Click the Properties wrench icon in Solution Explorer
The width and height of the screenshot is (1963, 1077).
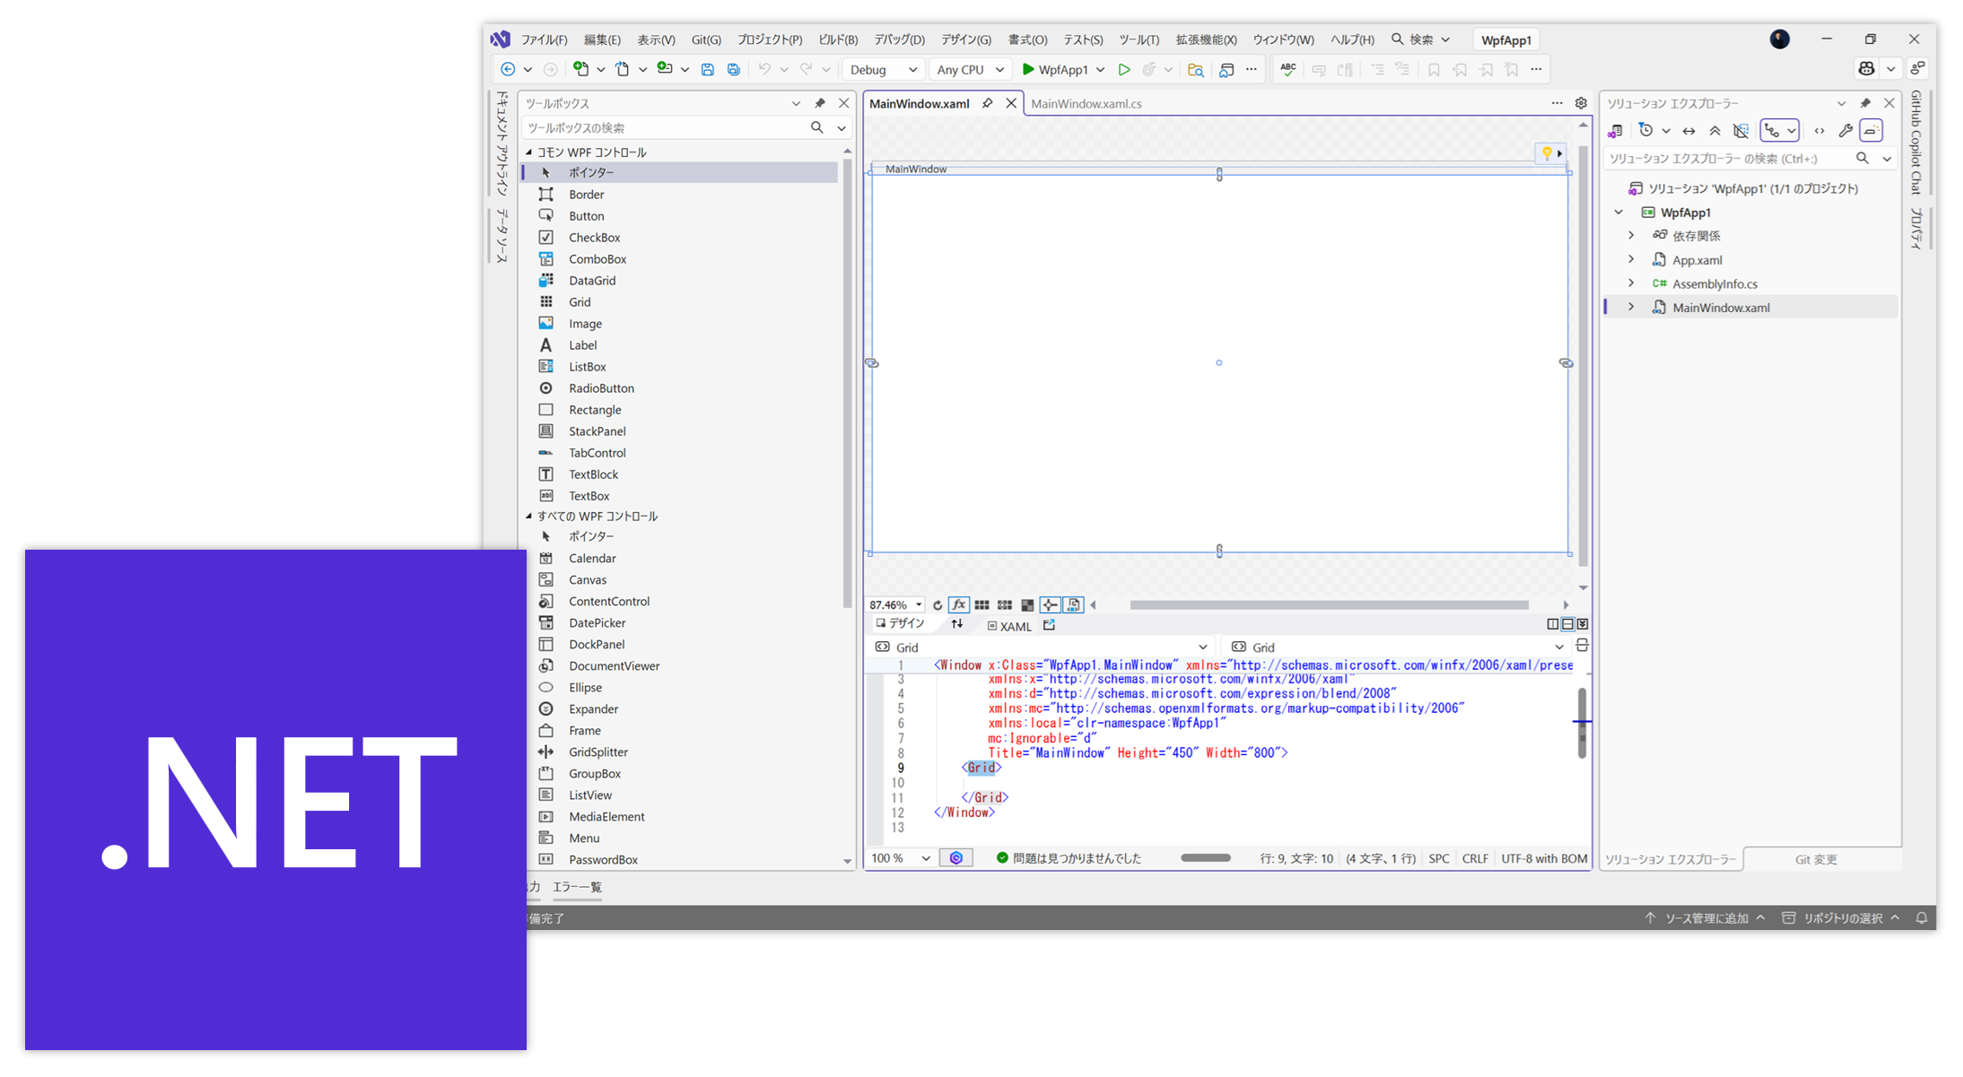(x=1845, y=131)
